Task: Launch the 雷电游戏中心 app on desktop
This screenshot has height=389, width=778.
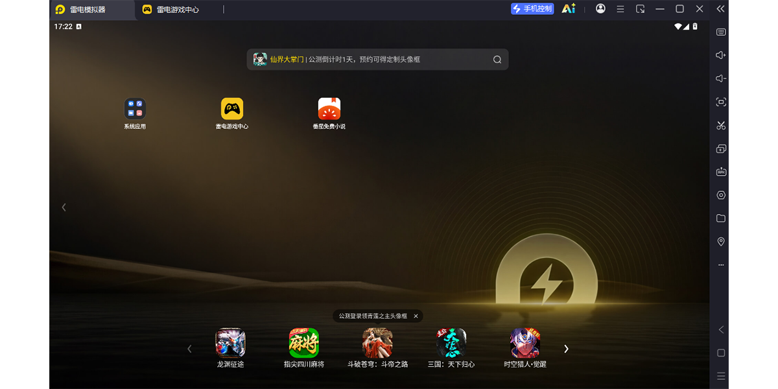Action: pyautogui.click(x=232, y=113)
